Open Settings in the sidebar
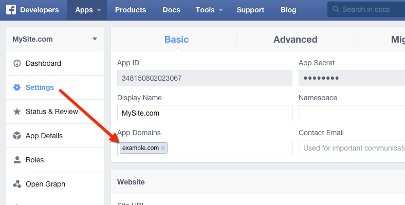The image size is (405, 205). pyautogui.click(x=55, y=87)
